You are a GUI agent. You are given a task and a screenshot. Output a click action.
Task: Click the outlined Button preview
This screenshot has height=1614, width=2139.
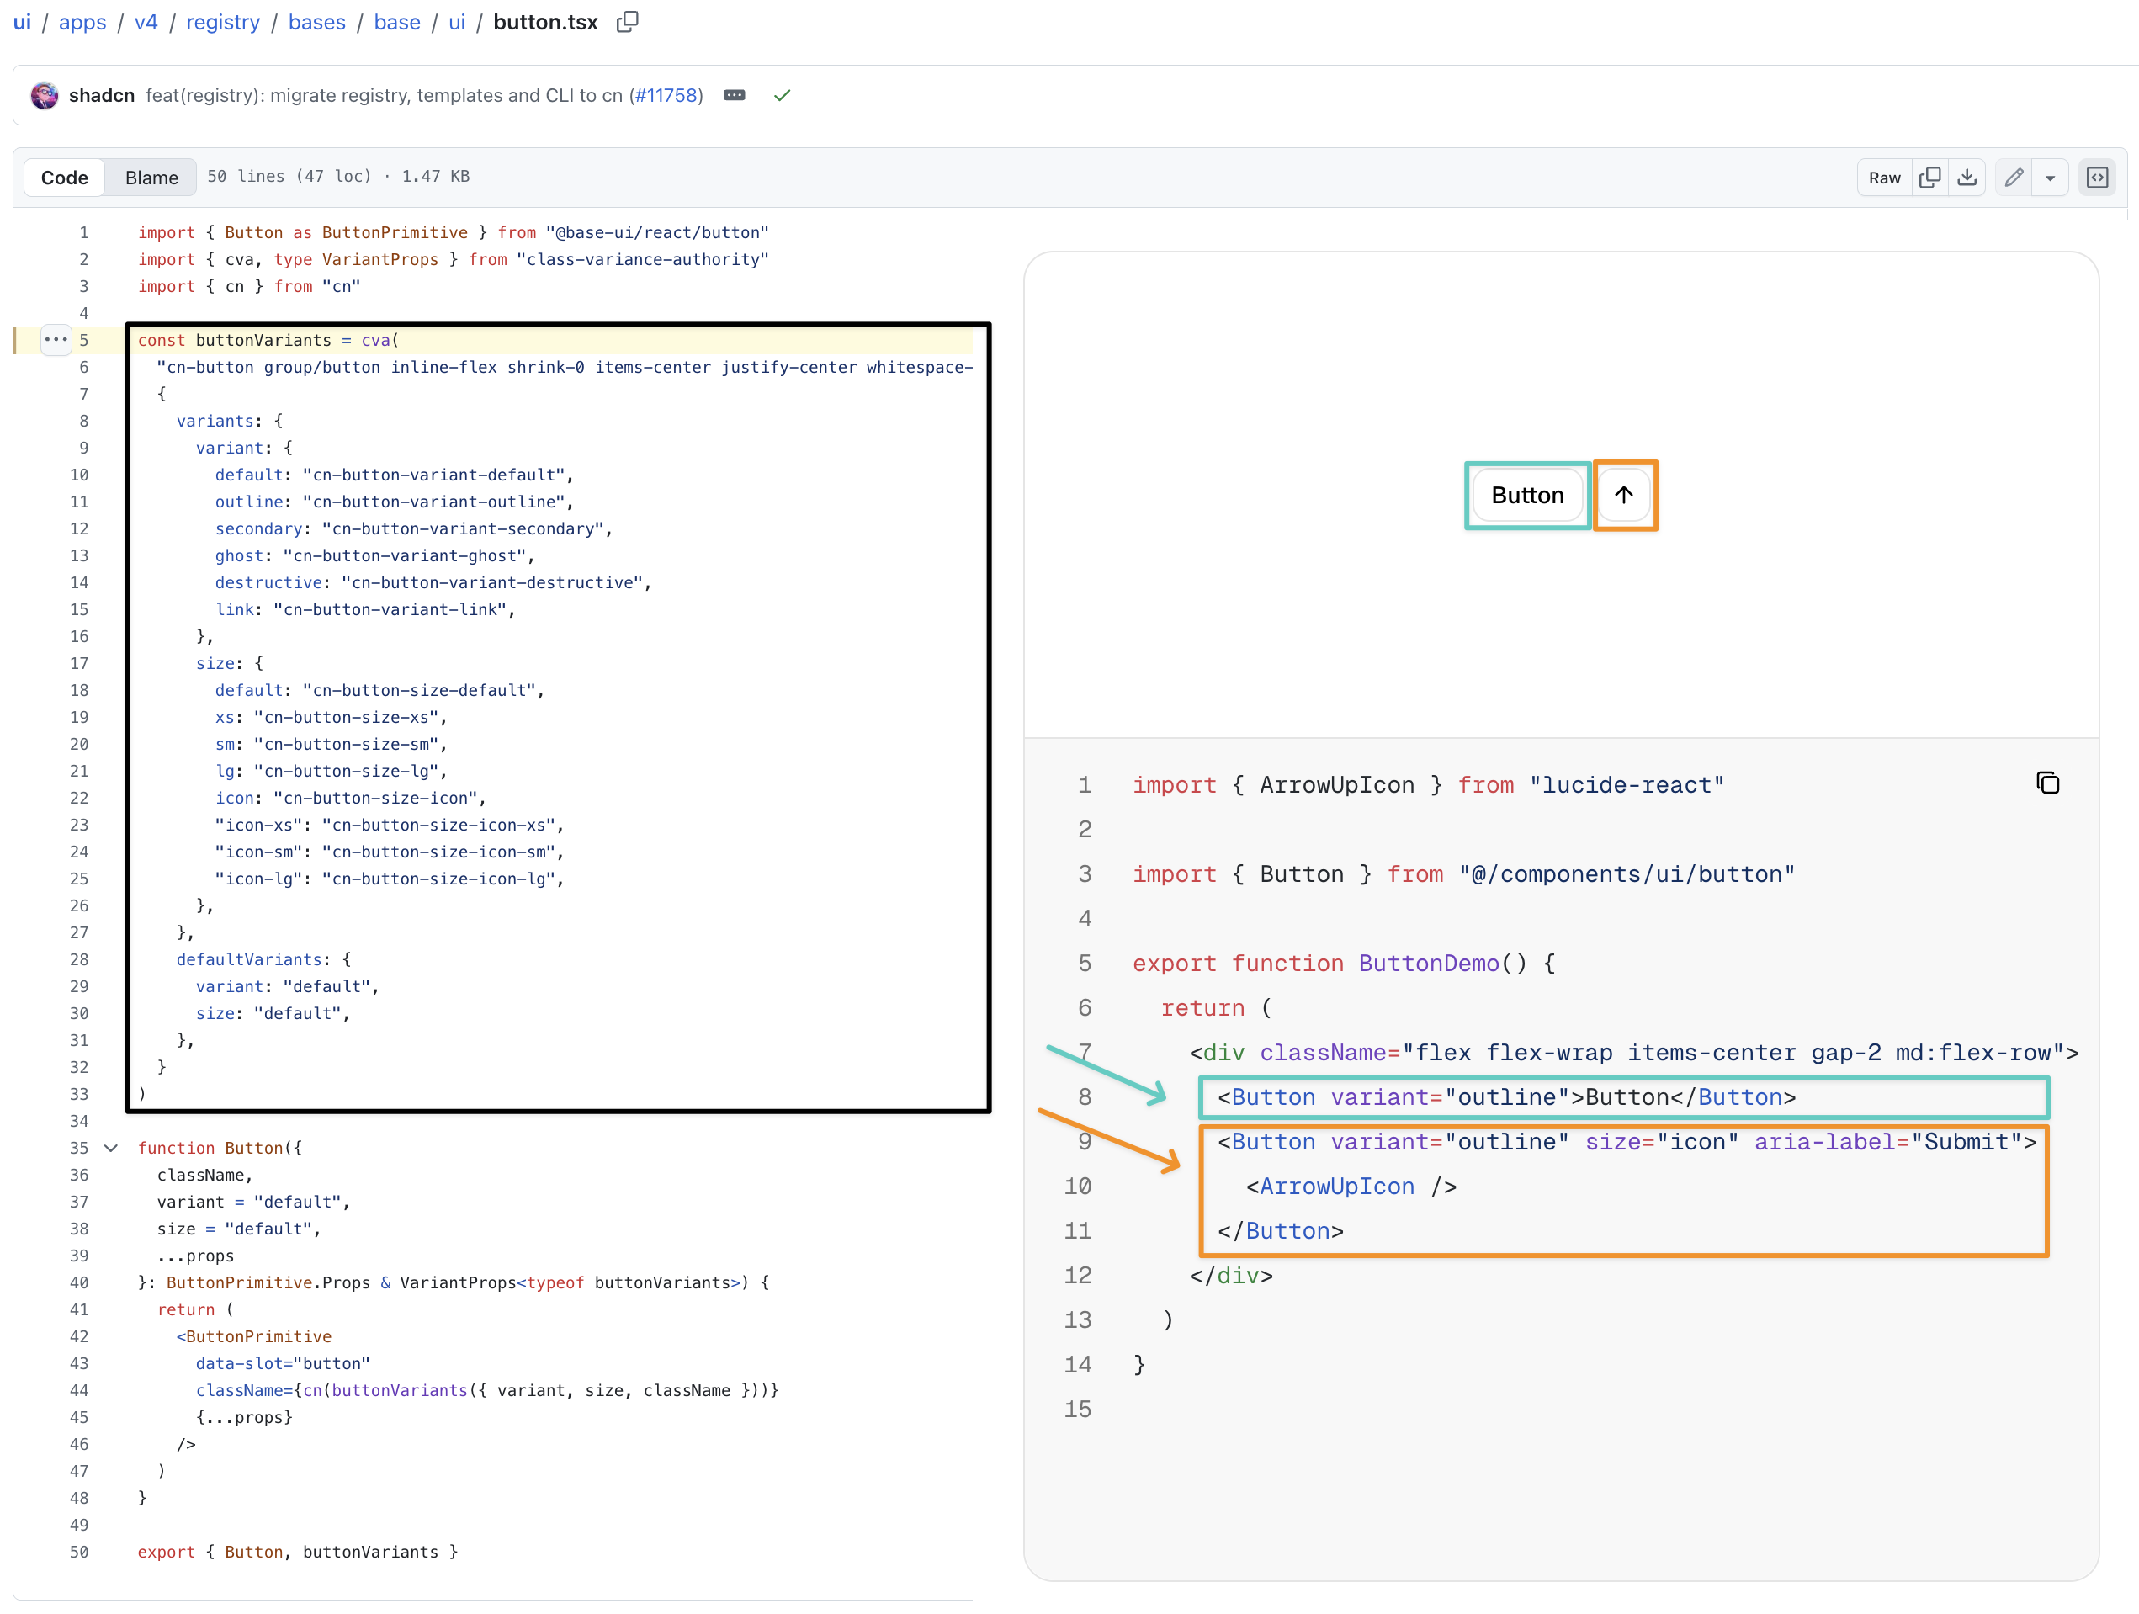pos(1527,494)
